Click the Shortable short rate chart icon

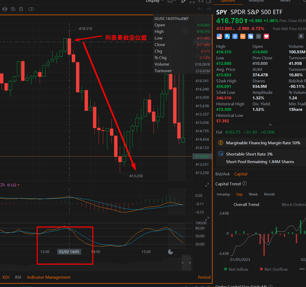(221, 154)
